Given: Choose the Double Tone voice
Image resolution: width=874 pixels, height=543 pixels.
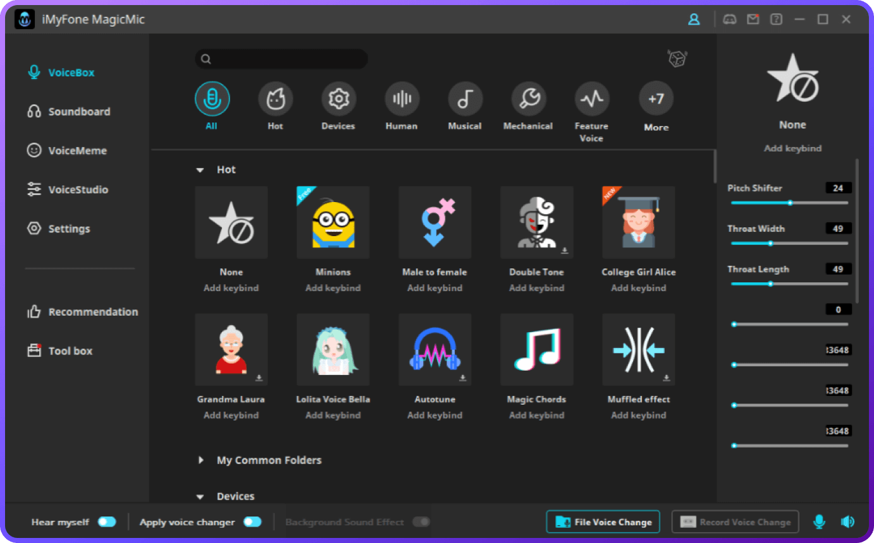Looking at the screenshot, I should click(x=537, y=222).
